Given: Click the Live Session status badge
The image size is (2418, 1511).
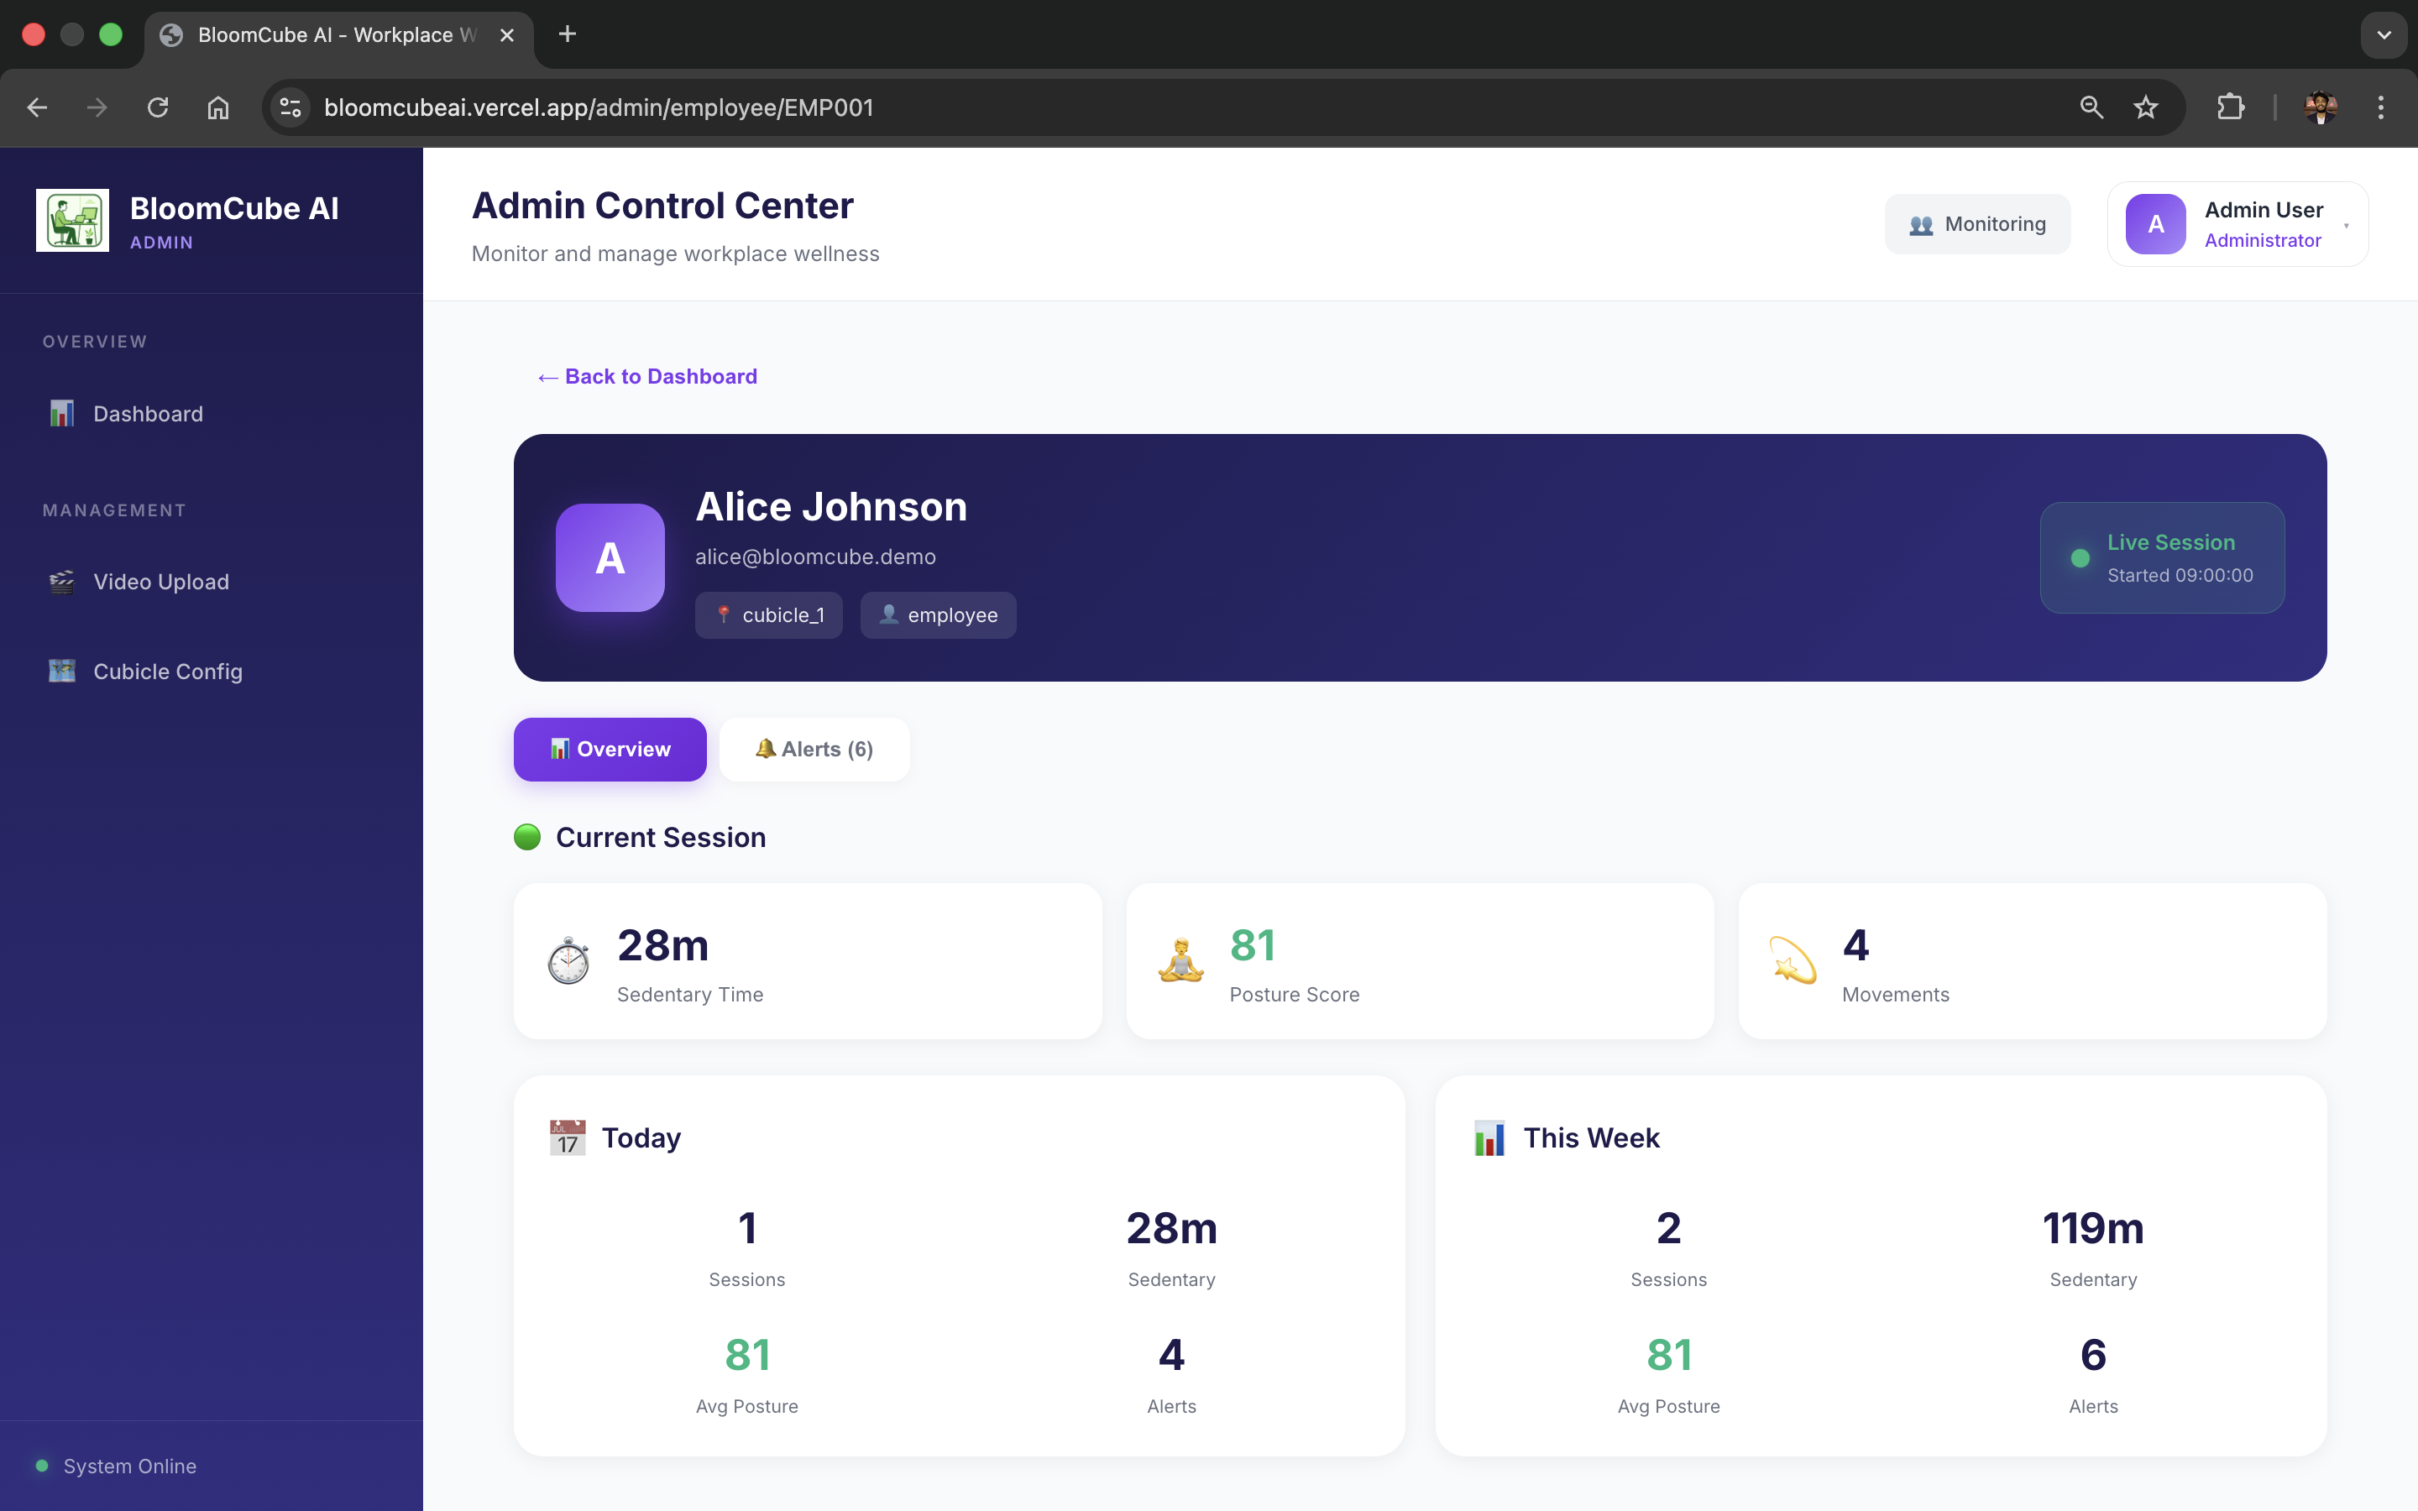Looking at the screenshot, I should 2161,557.
